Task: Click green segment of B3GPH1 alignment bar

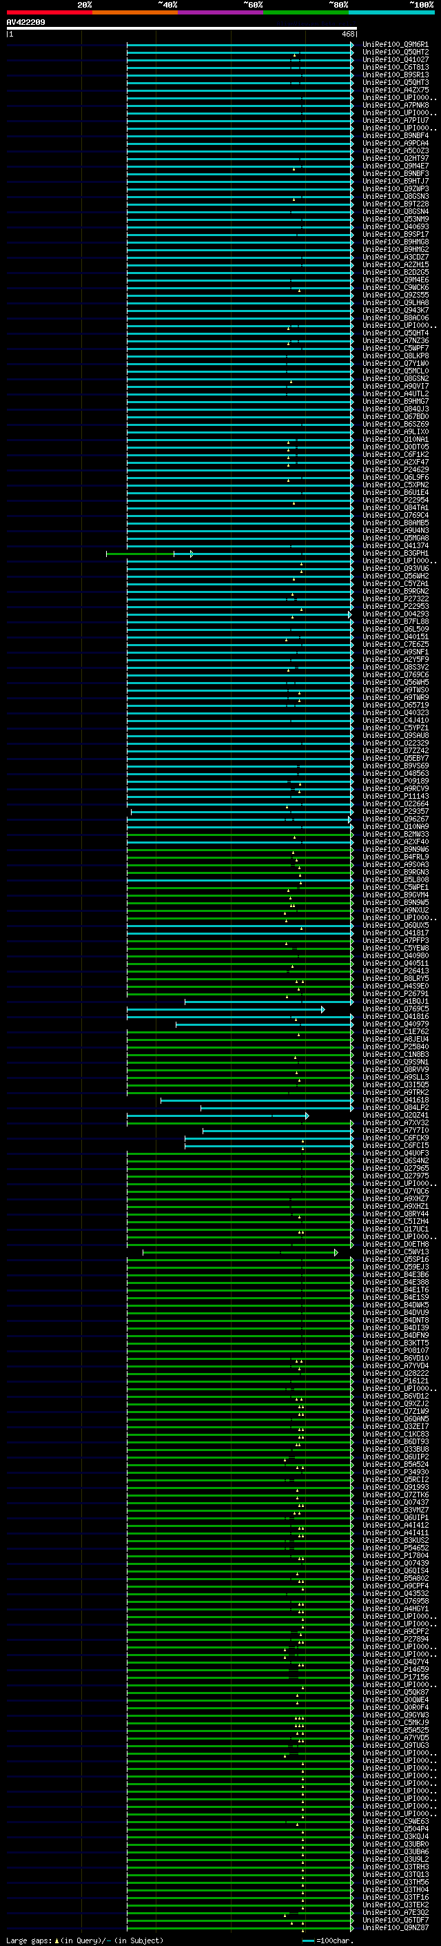Action: (140, 554)
